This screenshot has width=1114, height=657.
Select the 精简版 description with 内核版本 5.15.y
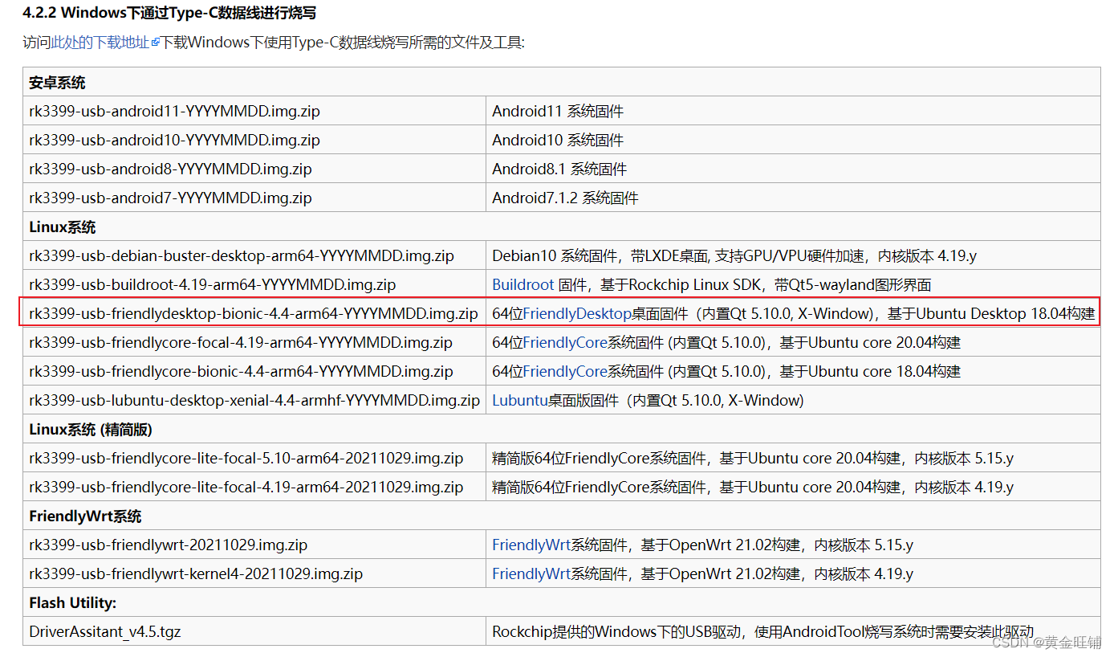click(753, 458)
